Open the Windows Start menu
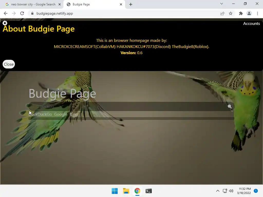This screenshot has width=263, height=197. [115, 191]
